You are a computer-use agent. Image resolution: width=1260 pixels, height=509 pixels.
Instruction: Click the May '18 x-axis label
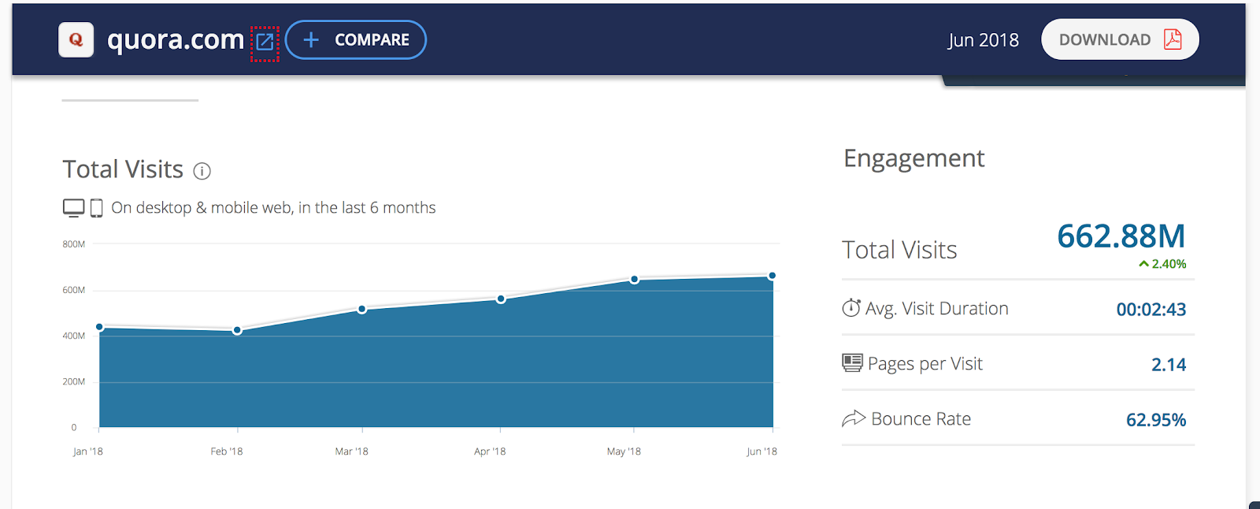point(624,451)
